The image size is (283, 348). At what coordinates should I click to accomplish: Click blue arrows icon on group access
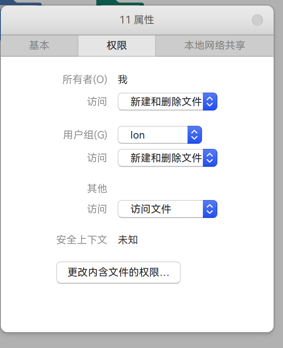click(210, 158)
